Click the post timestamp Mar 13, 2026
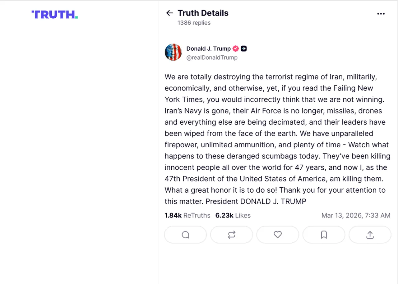This screenshot has height=284, width=398. click(x=356, y=215)
